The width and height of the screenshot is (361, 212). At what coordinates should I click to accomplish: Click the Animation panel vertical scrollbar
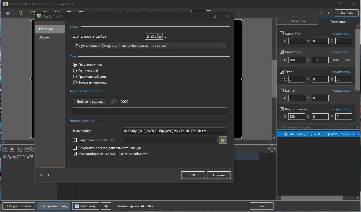[357, 60]
